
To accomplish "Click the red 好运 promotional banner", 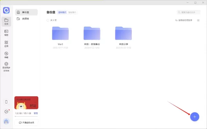I will click(x=27, y=103).
